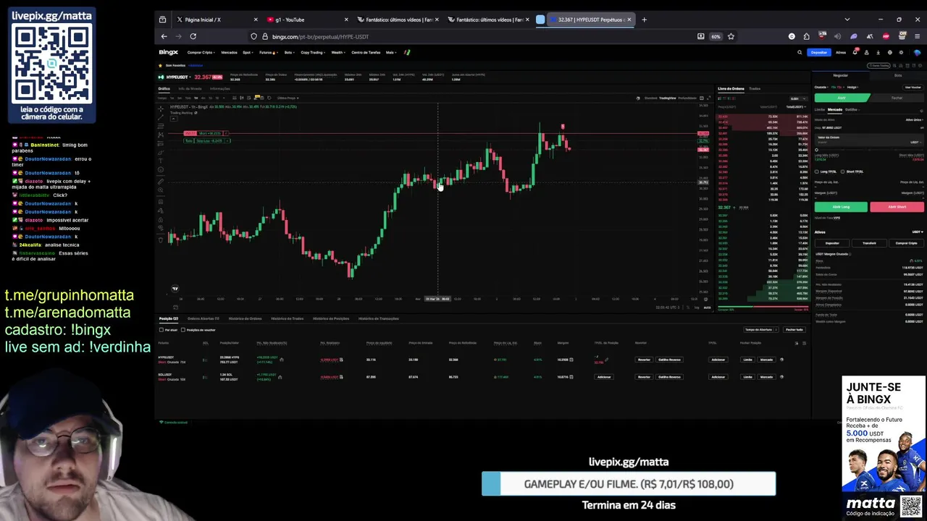This screenshot has width=927, height=521.
Task: Toggle the Long TP/SL checkbox
Action: pos(817,171)
